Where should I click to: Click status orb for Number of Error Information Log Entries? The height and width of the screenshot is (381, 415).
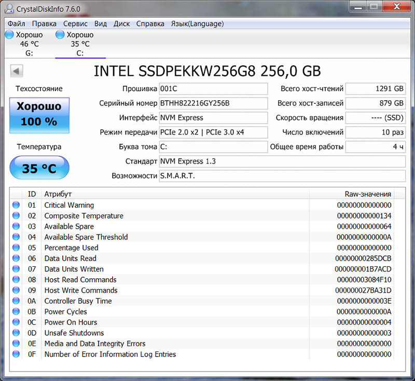16,354
